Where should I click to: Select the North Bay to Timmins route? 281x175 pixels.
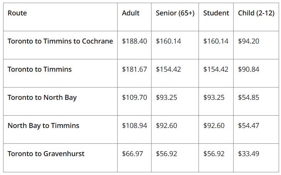tap(43, 126)
